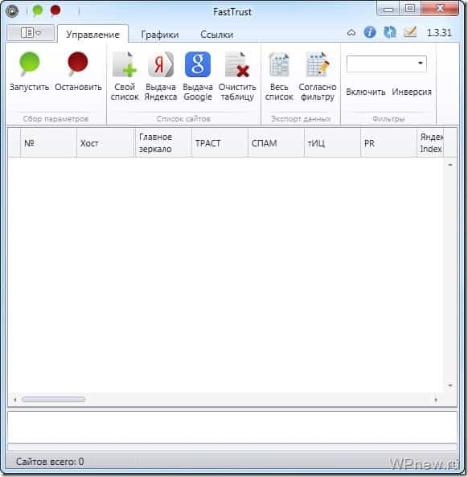Load sites from Выдача Яндекса
The height and width of the screenshot is (477, 468).
coord(161,76)
